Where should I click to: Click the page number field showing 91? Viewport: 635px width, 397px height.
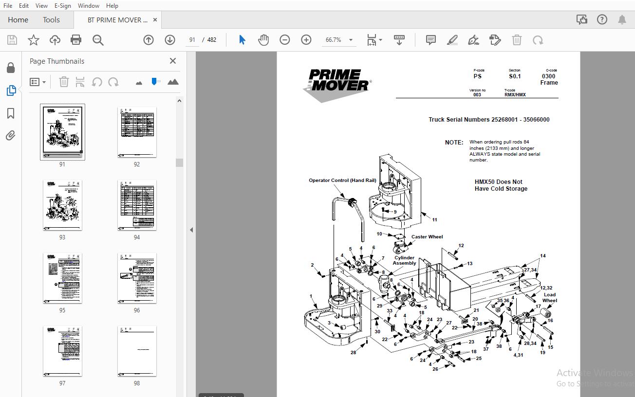click(x=192, y=40)
